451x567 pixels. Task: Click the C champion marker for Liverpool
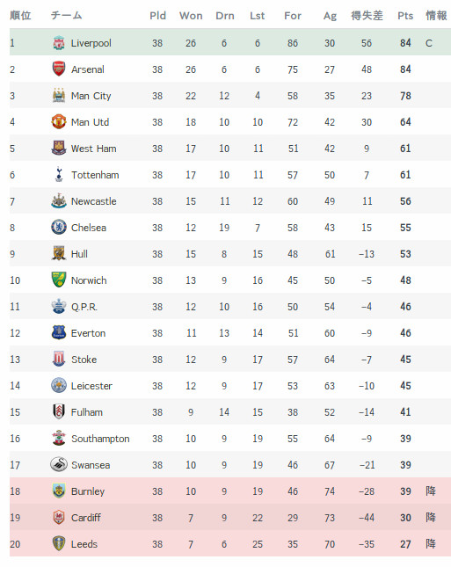point(428,43)
